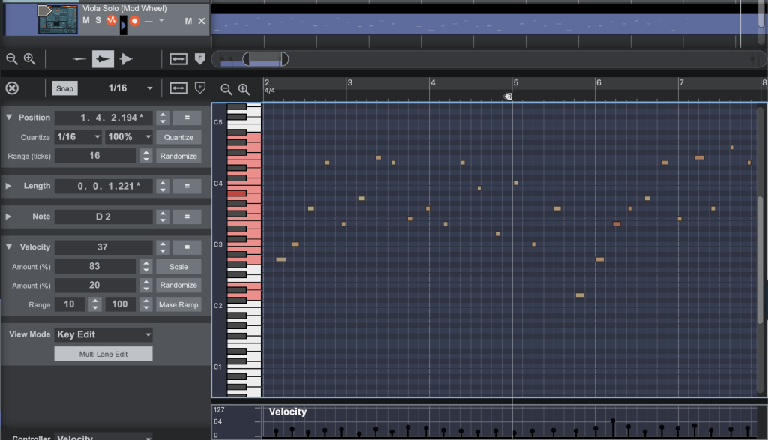
Task: Open the Controller Velocity dropdown
Action: 103,436
